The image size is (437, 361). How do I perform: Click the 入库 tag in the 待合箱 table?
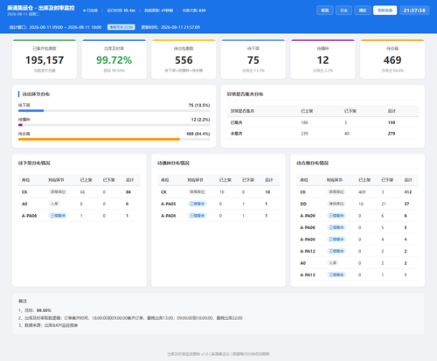coord(333,263)
